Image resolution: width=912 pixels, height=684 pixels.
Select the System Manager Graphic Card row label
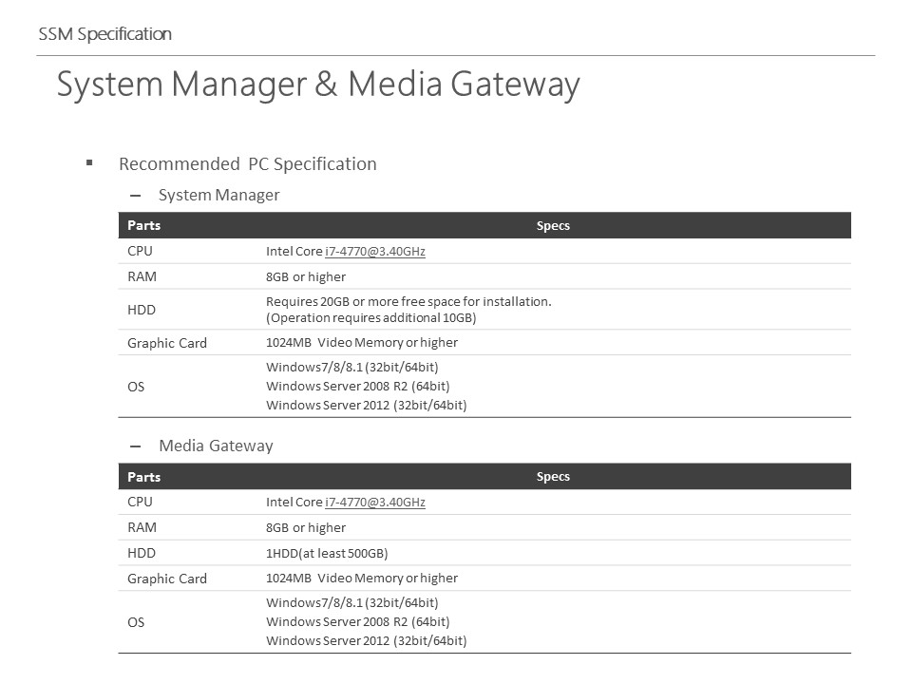[x=167, y=343]
